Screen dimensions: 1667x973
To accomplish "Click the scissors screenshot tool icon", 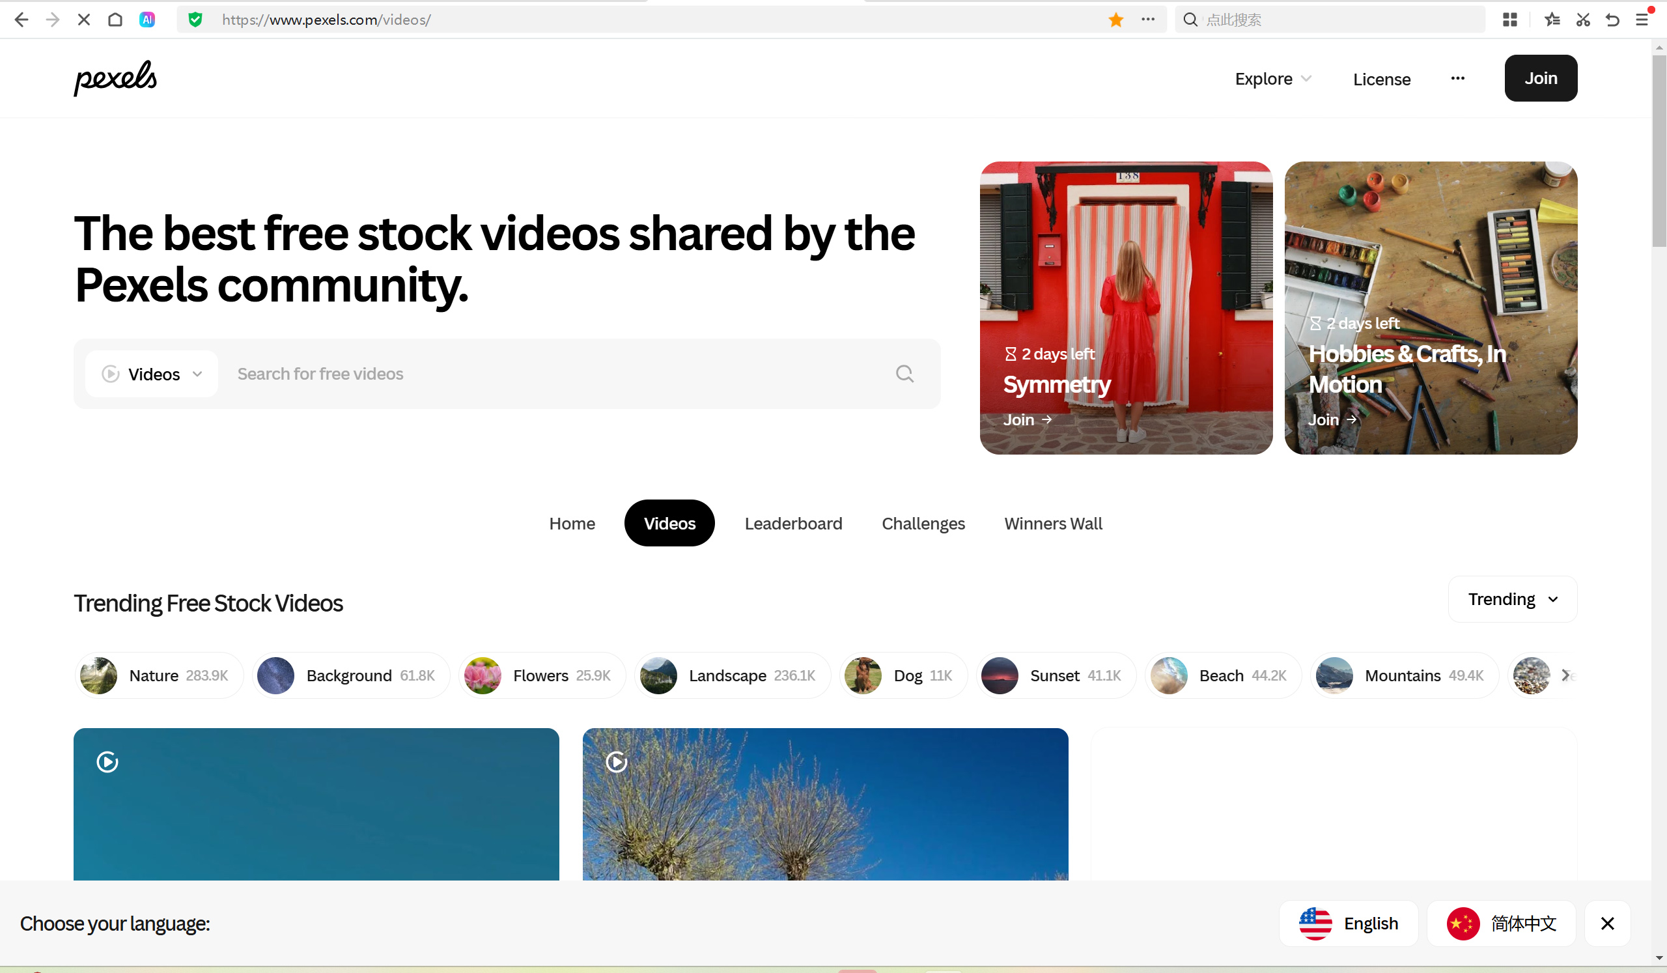I will (x=1582, y=20).
